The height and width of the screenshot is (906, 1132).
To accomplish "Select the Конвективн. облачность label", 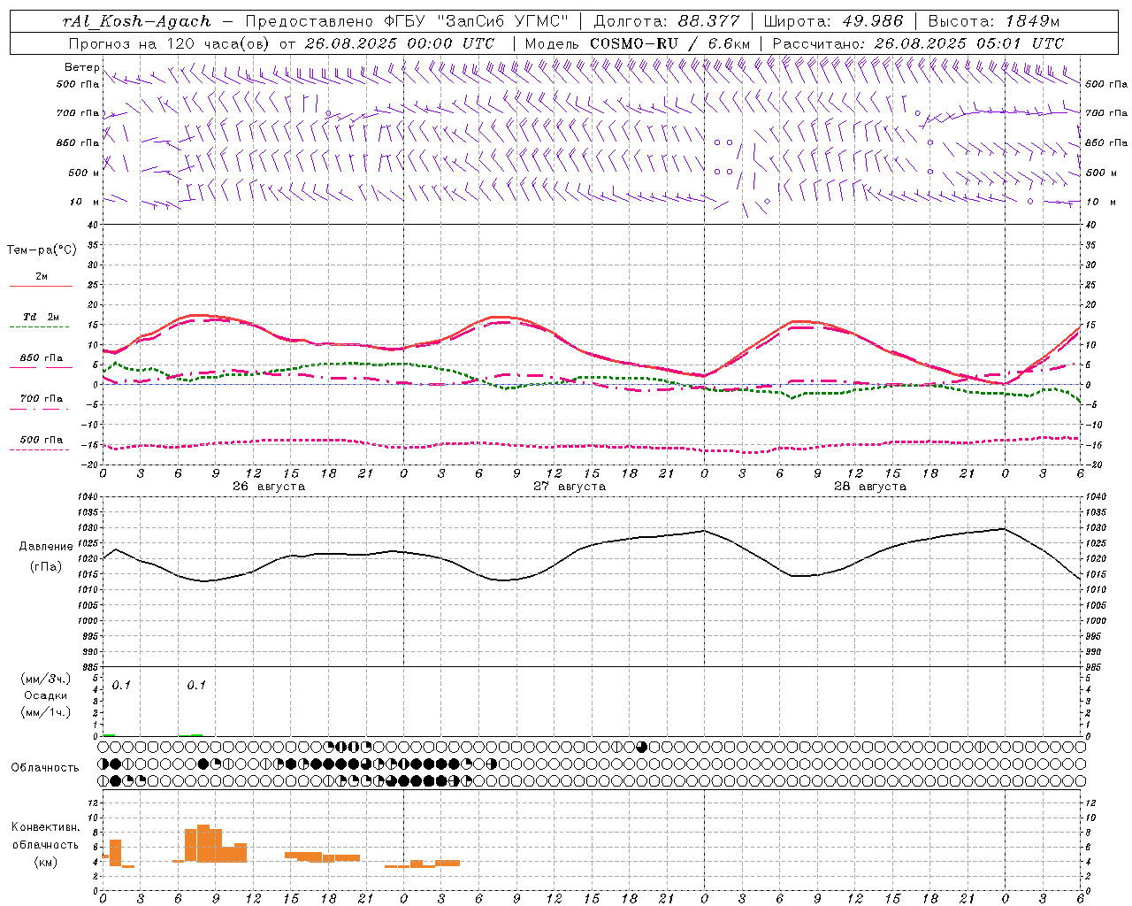I will pos(45,836).
